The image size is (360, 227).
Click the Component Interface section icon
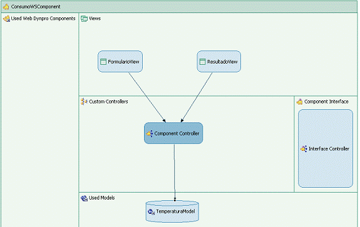pyautogui.click(x=300, y=102)
